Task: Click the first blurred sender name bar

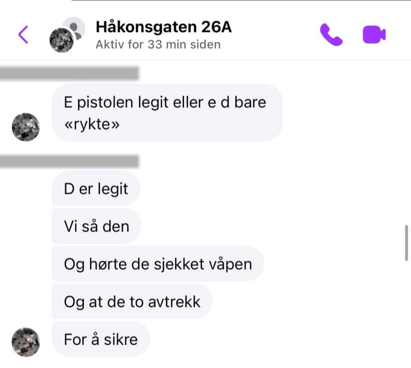Action: tap(69, 73)
